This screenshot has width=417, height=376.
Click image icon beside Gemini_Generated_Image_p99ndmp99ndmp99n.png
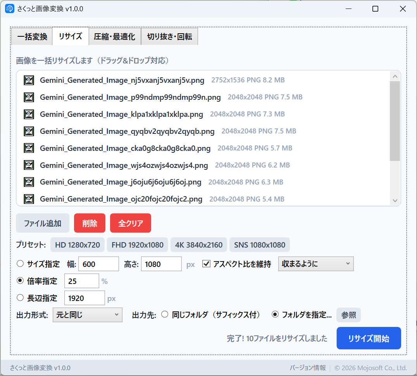click(x=29, y=97)
